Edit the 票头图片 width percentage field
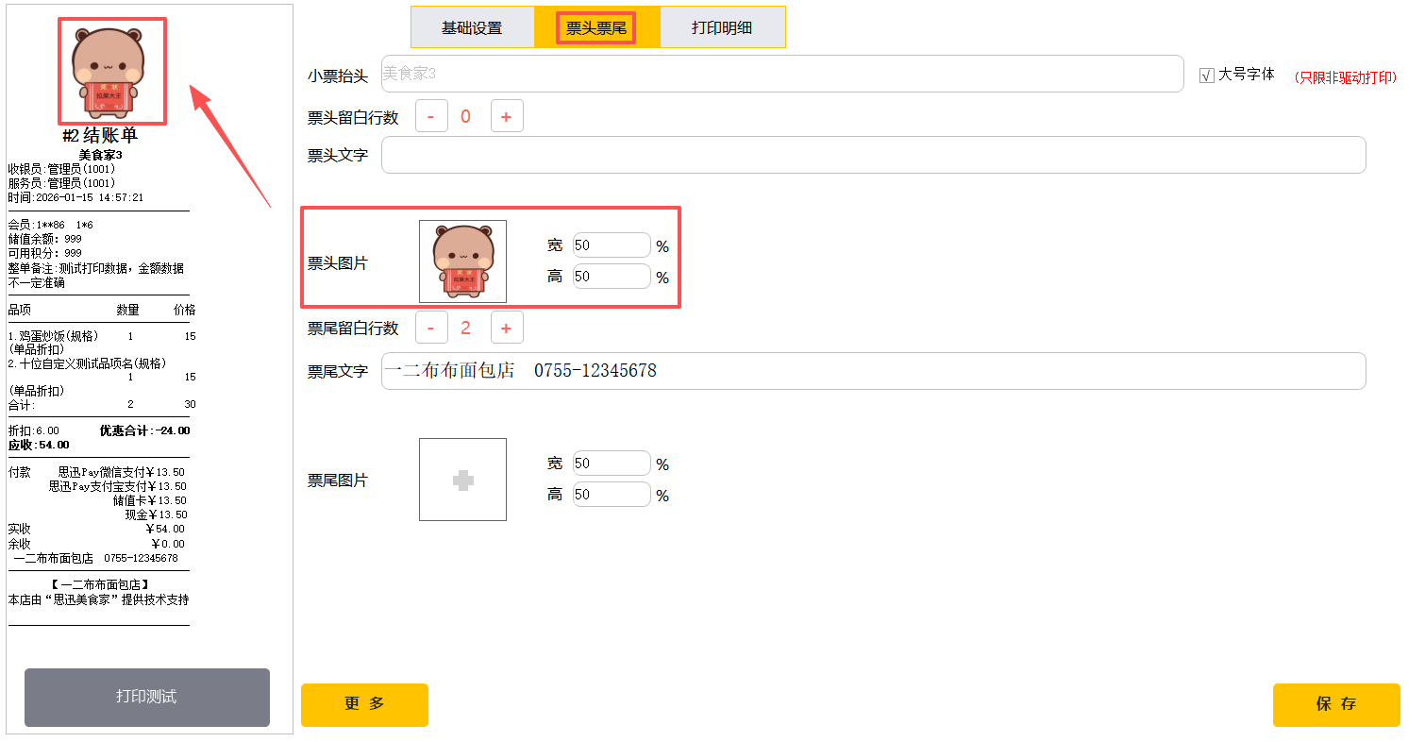The height and width of the screenshot is (742, 1425). coord(612,245)
